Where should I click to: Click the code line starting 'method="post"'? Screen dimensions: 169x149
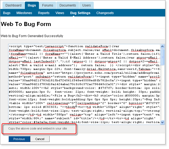tap(84, 77)
